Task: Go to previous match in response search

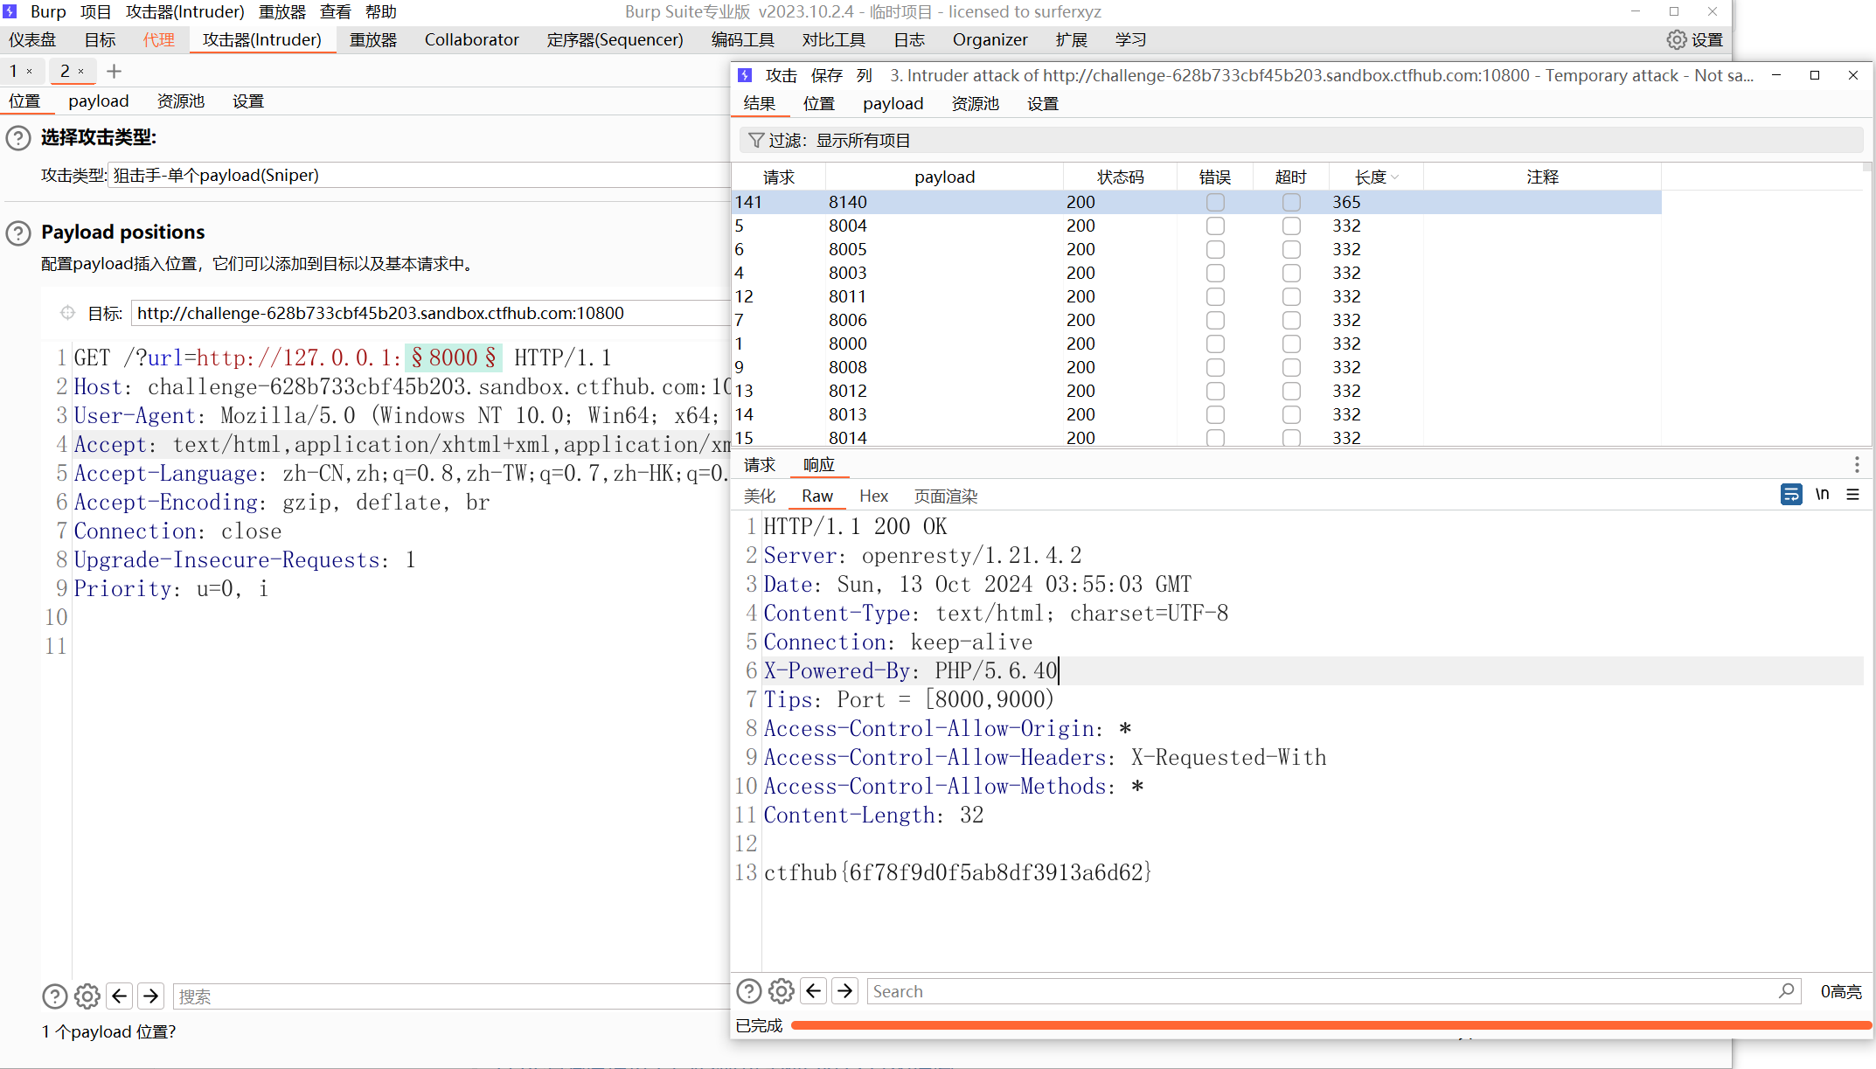Action: tap(814, 990)
